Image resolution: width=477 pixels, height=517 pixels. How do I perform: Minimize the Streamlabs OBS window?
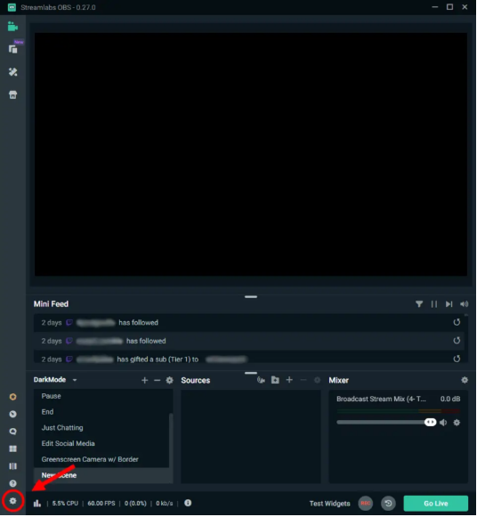pyautogui.click(x=435, y=7)
